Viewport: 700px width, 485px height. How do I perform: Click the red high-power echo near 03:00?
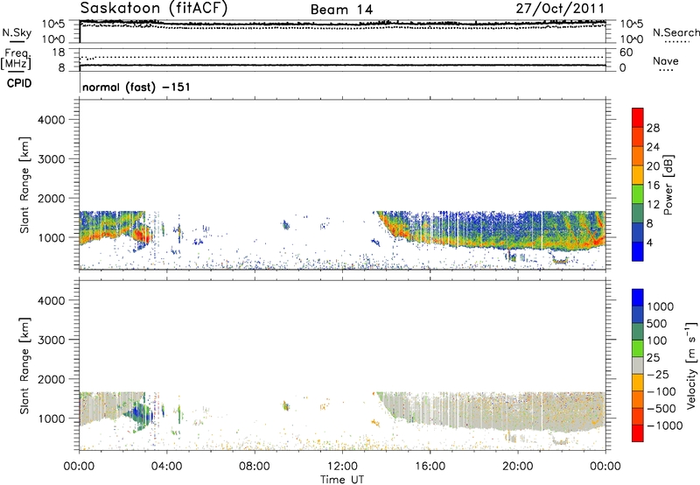142,235
